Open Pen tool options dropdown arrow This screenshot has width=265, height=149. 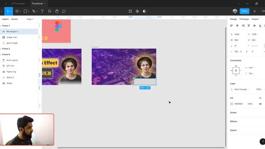click(x=37, y=11)
